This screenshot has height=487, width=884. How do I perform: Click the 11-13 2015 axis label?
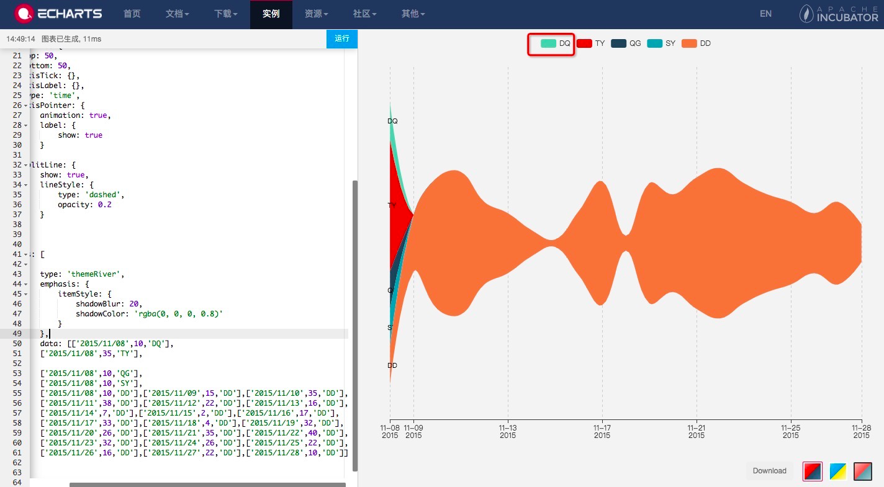(508, 431)
